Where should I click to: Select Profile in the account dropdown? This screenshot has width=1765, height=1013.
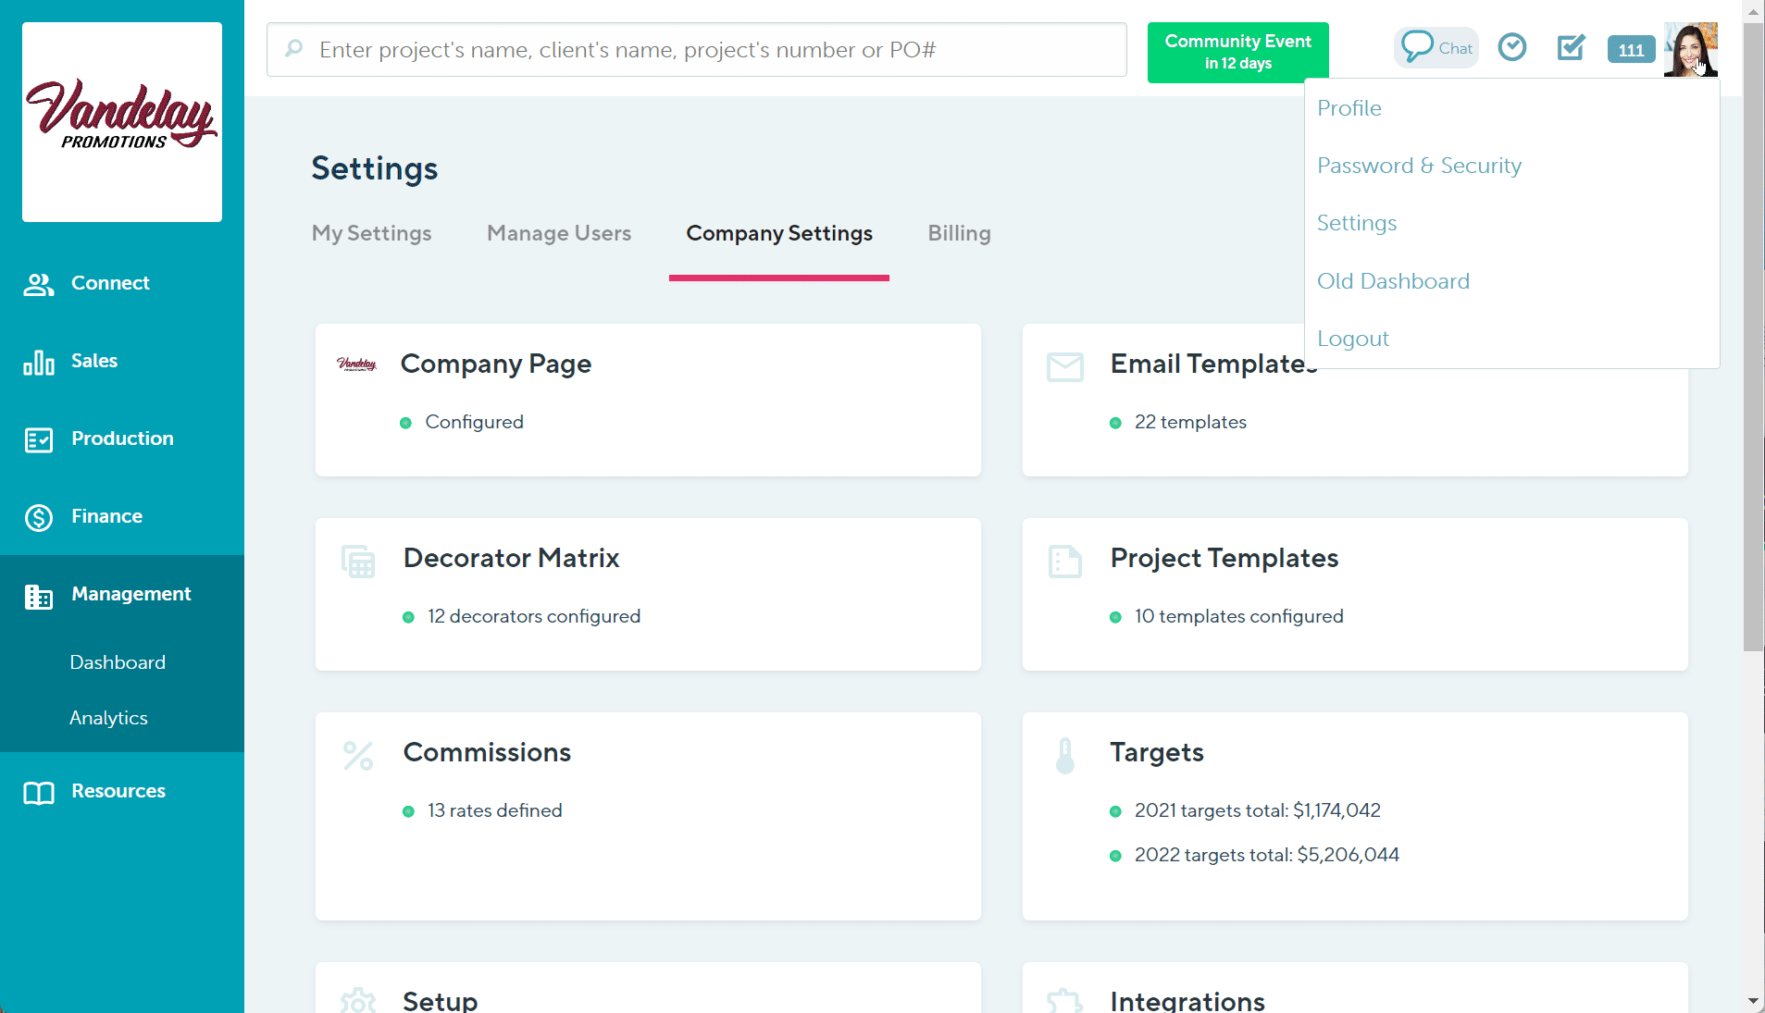click(1349, 107)
